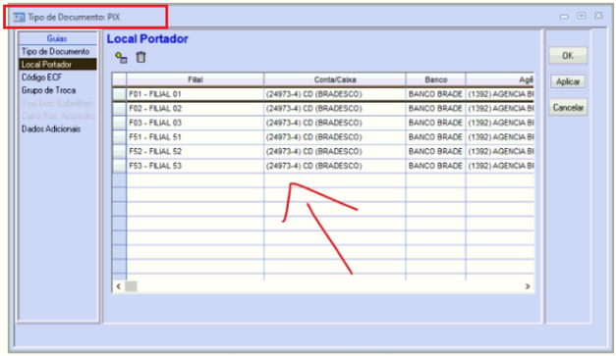616x356 pixels.
Task: Click cell F02 - FILIAL 02
Action: 196,109
